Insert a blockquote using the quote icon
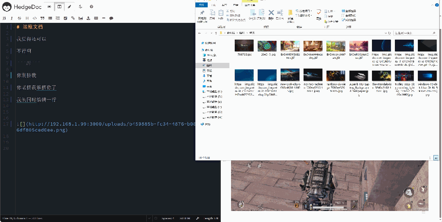 click(42, 18)
